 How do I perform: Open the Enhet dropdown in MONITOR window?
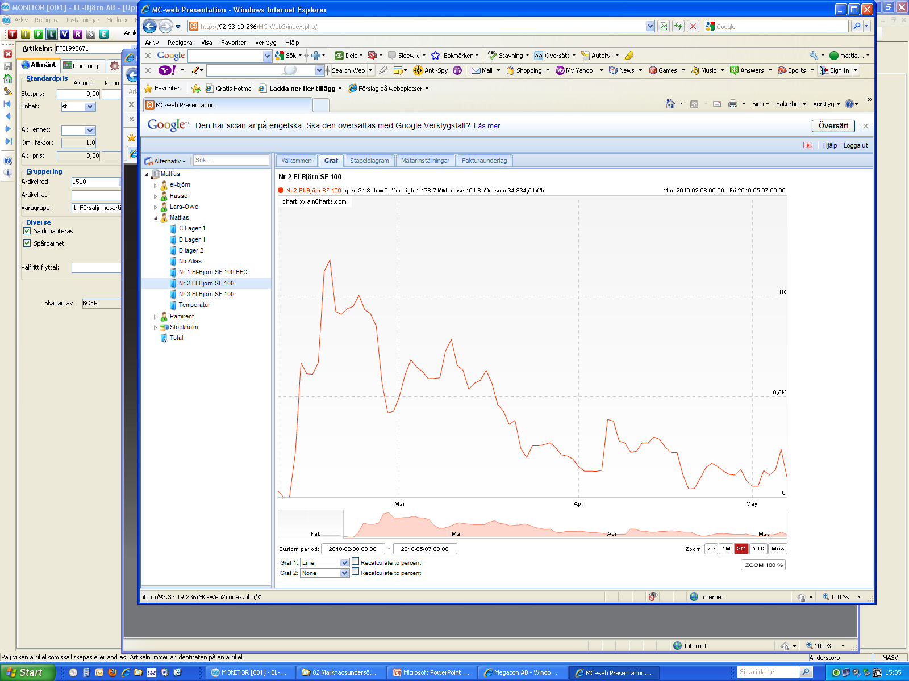pyautogui.click(x=90, y=107)
